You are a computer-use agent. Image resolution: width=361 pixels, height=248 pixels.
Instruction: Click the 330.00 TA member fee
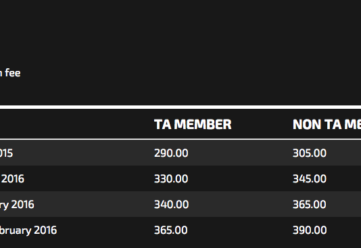click(x=171, y=179)
